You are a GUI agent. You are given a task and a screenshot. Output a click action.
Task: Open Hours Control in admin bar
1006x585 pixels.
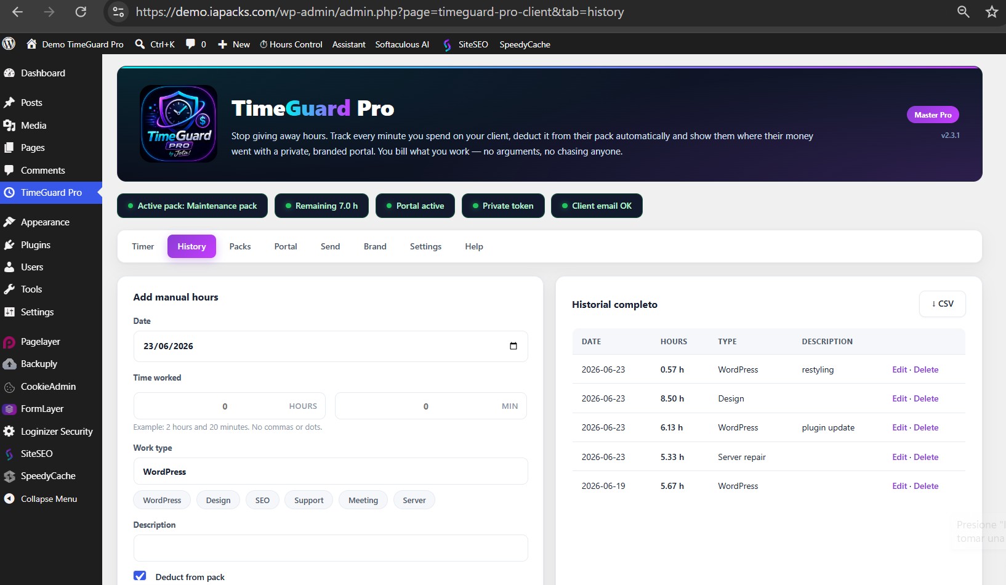(291, 44)
